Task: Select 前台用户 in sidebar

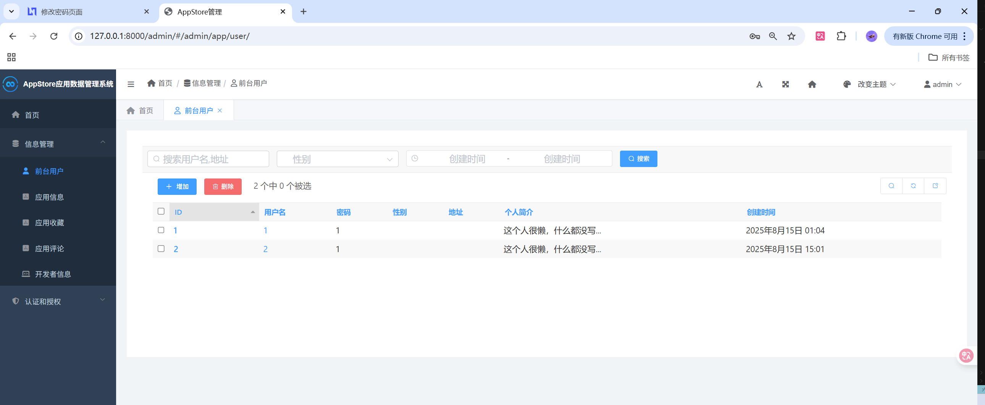Action: click(58, 171)
